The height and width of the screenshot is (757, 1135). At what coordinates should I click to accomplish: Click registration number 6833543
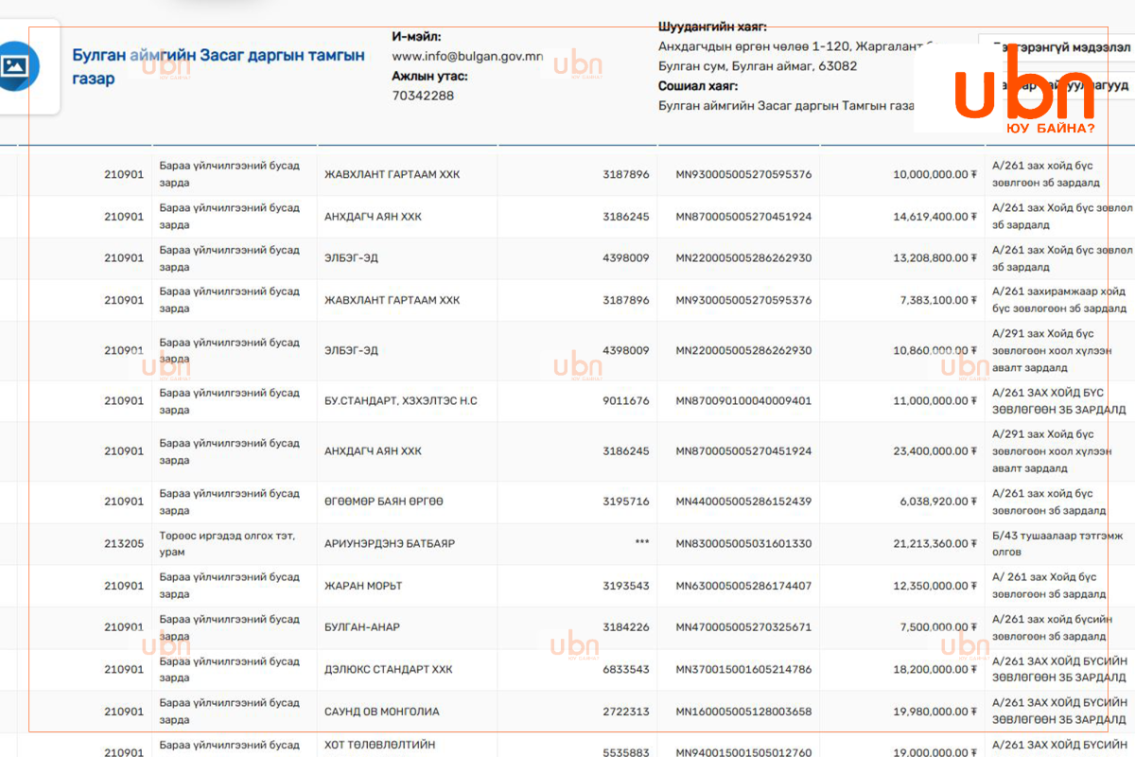click(x=626, y=670)
